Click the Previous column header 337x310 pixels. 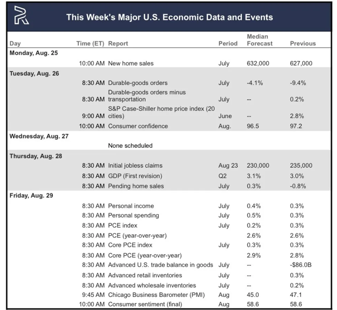tap(303, 43)
